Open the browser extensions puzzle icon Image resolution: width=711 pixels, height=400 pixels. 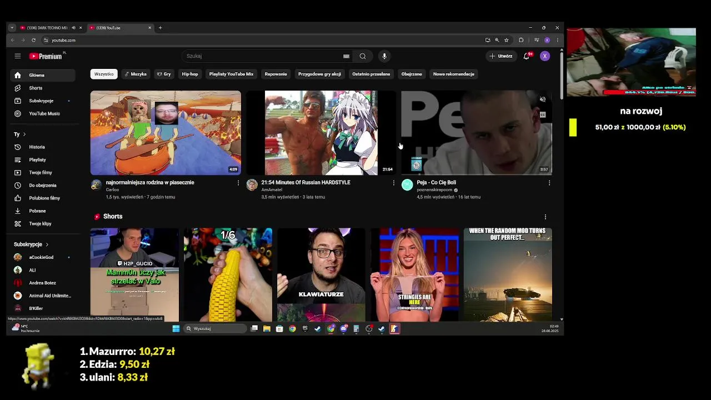(521, 40)
